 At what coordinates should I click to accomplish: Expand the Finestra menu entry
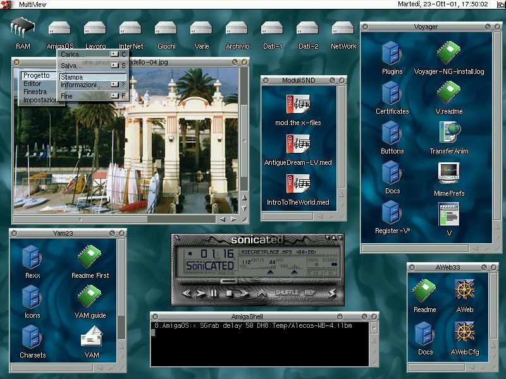pos(35,92)
